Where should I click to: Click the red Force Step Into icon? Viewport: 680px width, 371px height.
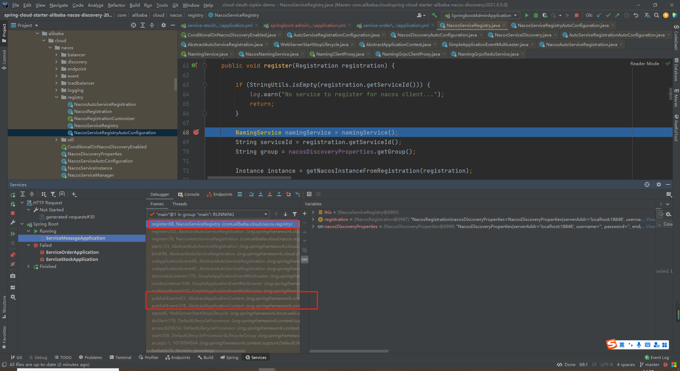point(270,194)
